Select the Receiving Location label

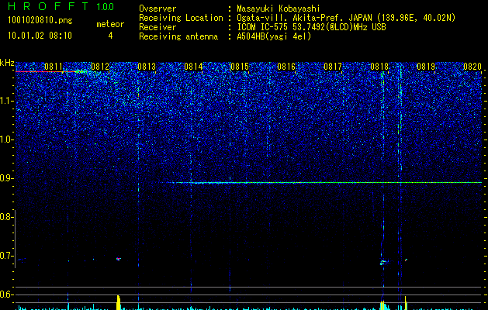(x=181, y=18)
